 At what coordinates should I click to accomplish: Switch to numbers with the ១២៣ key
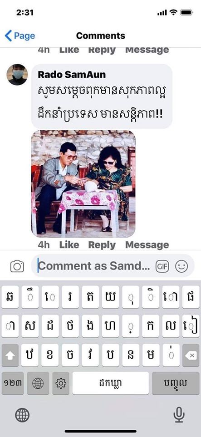pyautogui.click(x=13, y=383)
